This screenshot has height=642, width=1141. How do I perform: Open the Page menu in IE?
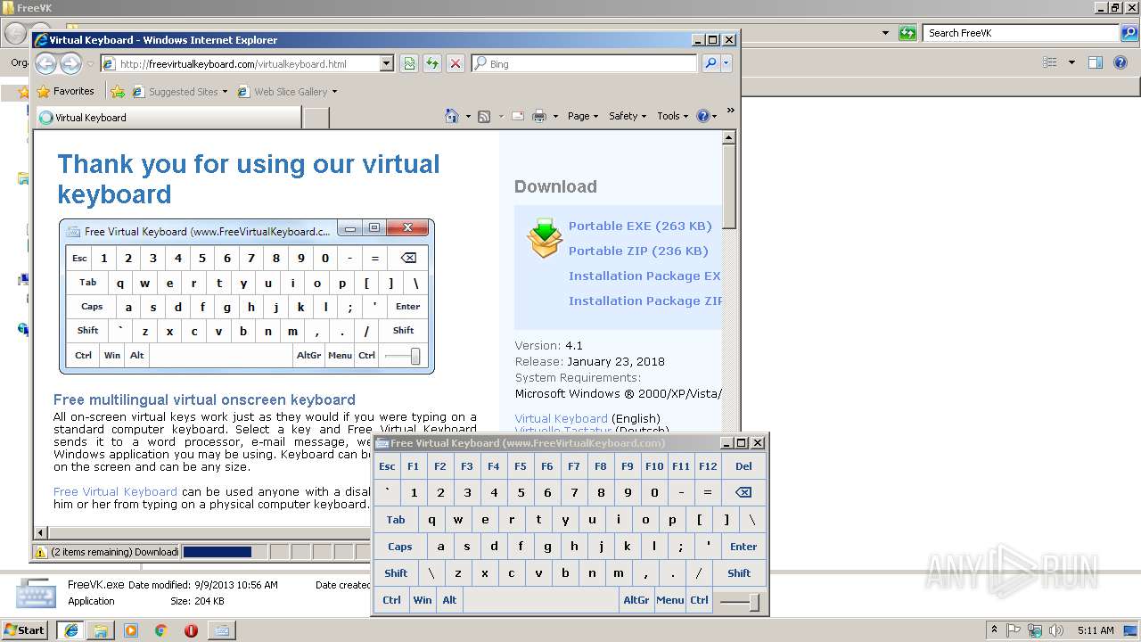coord(583,116)
